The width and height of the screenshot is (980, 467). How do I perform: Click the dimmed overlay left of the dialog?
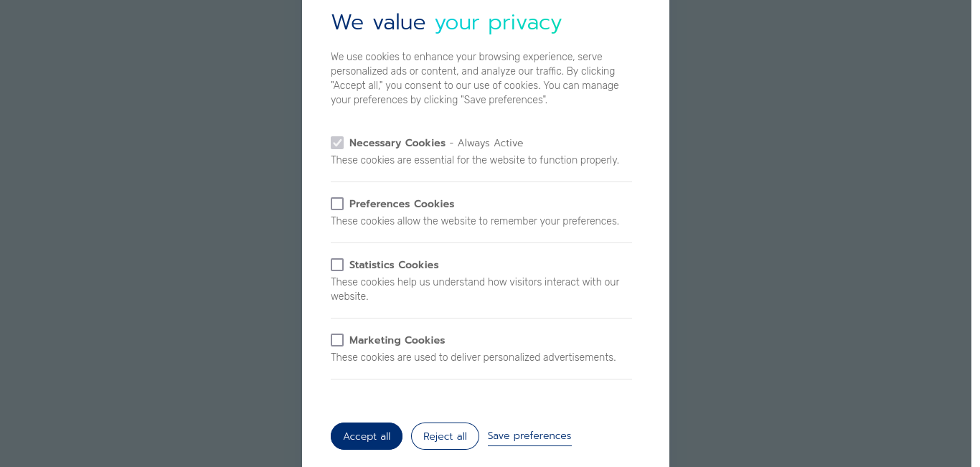point(151,233)
